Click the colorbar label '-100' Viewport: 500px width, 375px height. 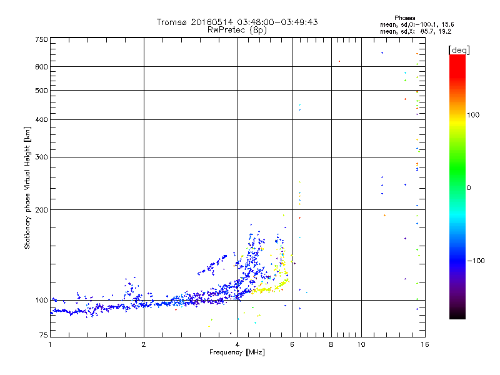pyautogui.click(x=476, y=261)
